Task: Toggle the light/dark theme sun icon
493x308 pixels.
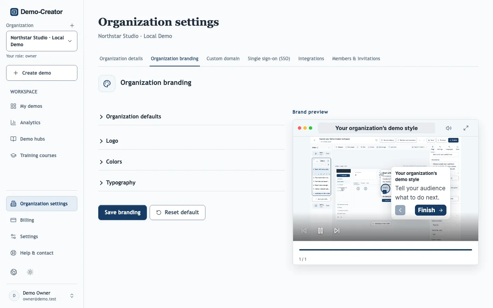Action: coord(30,272)
